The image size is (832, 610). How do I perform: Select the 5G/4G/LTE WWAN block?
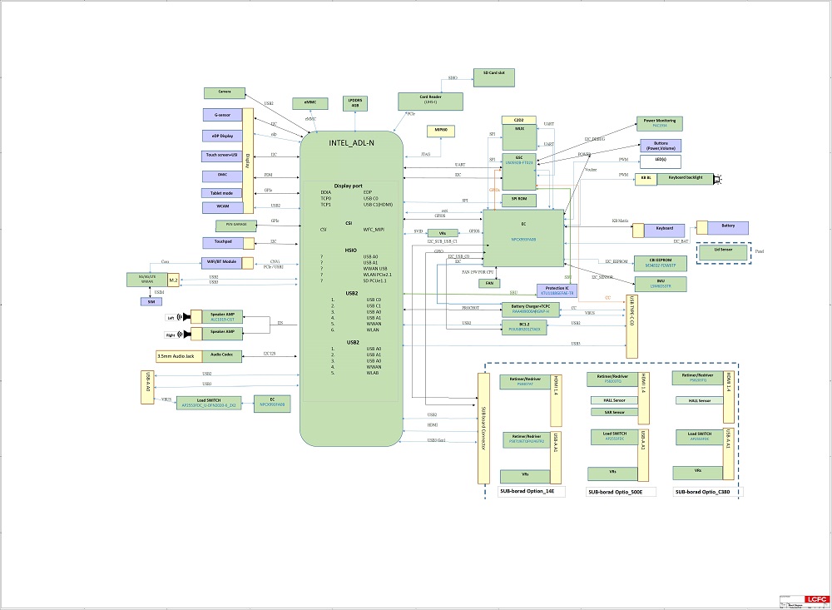click(x=147, y=280)
